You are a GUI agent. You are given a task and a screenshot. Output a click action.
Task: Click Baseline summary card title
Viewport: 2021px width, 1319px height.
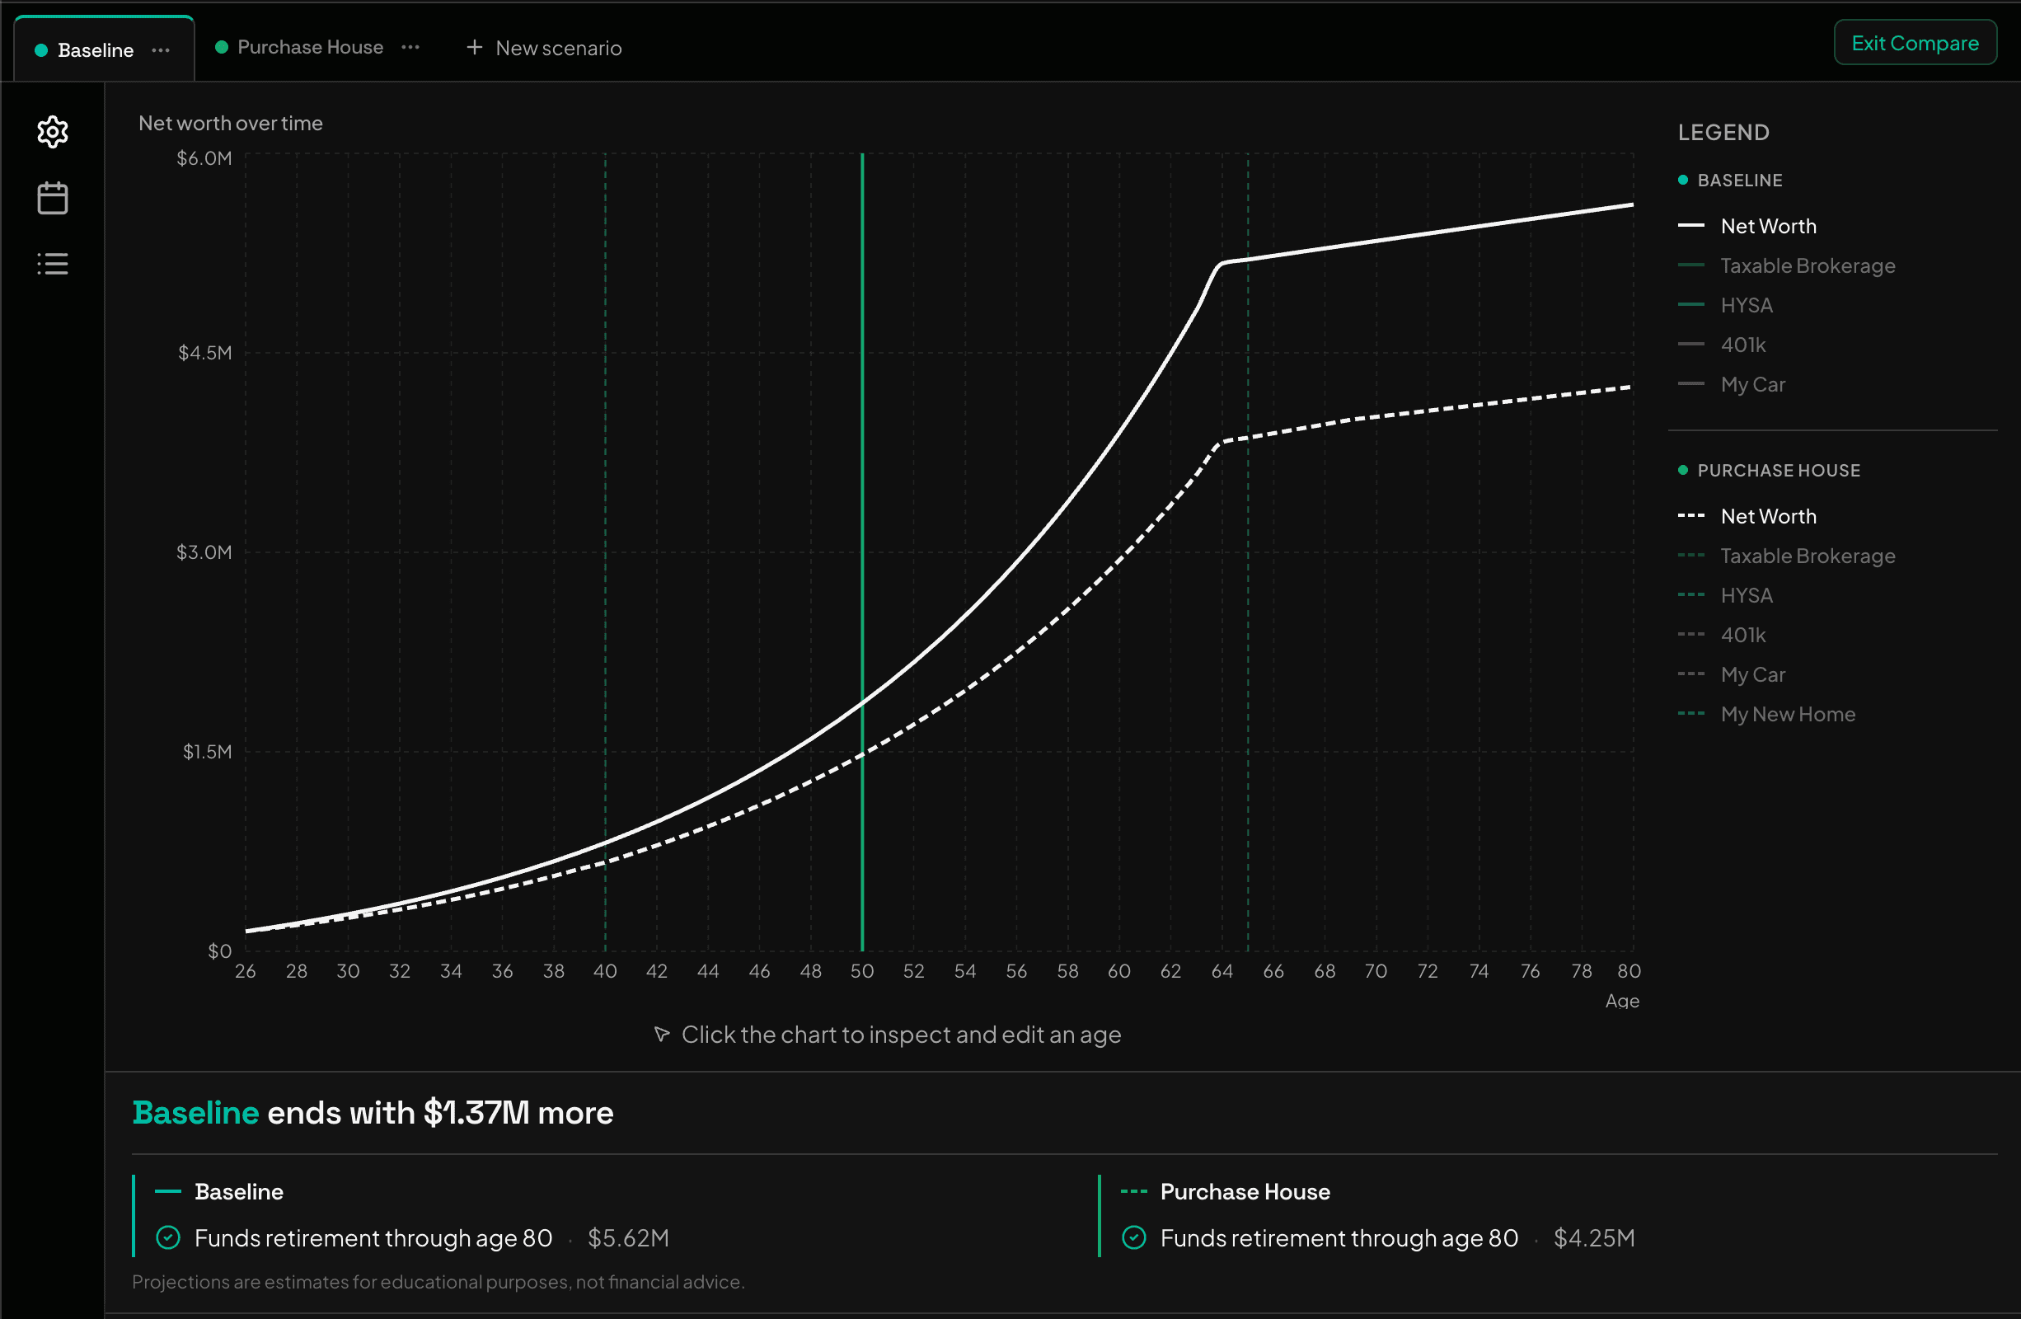point(239,1191)
